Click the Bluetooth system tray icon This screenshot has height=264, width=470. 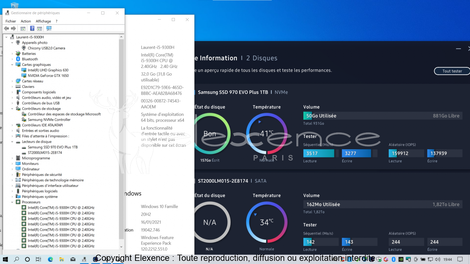[394, 259]
